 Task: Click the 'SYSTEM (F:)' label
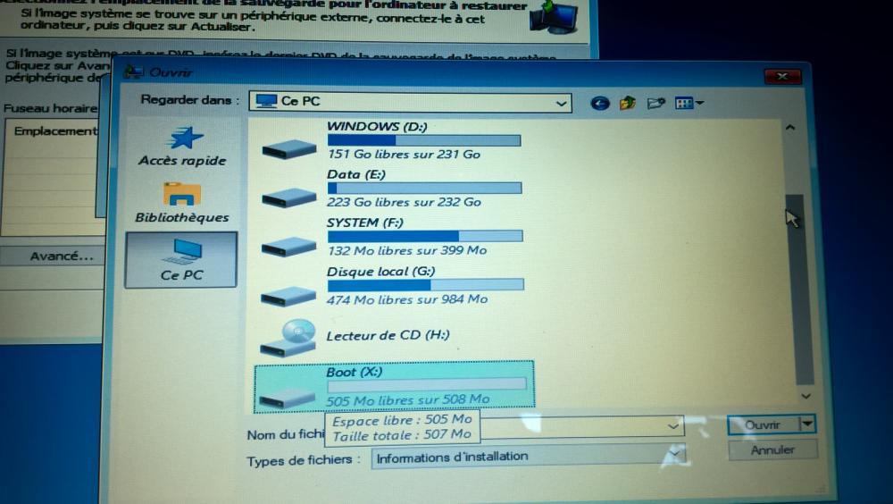[x=365, y=223]
